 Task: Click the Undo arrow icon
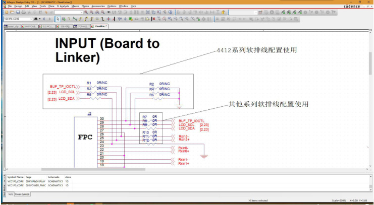46,12
